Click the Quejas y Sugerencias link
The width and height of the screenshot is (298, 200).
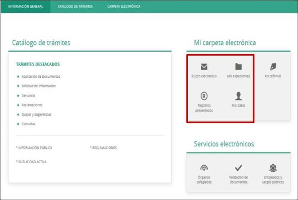click(x=36, y=114)
